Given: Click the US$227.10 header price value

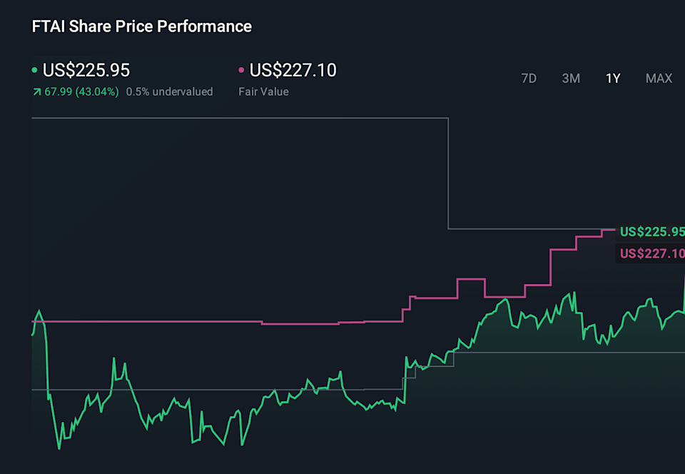Looking at the screenshot, I should pos(293,70).
